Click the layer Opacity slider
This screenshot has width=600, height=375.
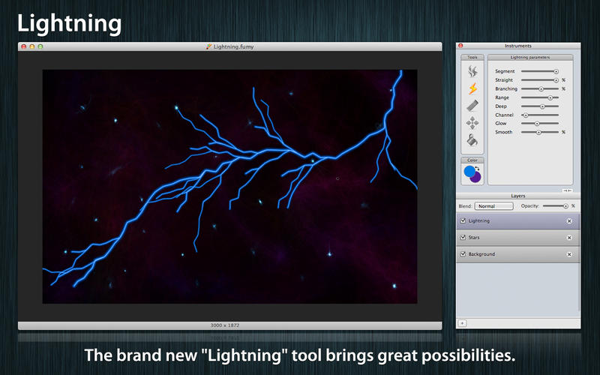(x=564, y=205)
